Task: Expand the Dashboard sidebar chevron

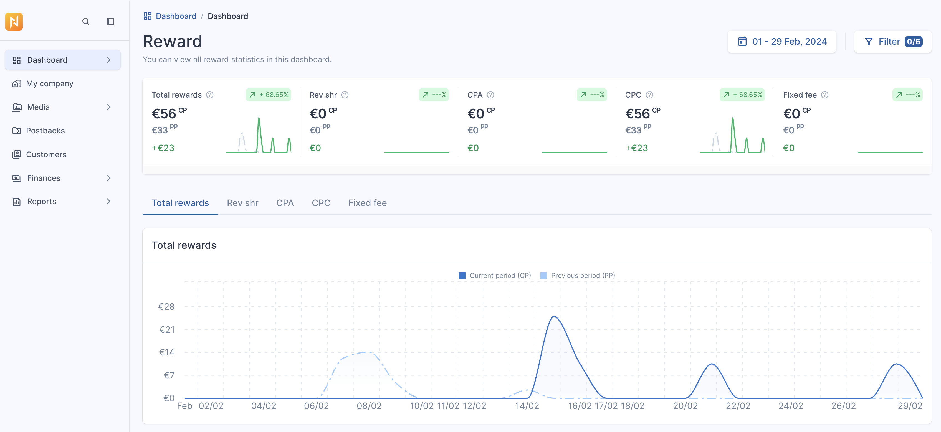Action: (108, 60)
